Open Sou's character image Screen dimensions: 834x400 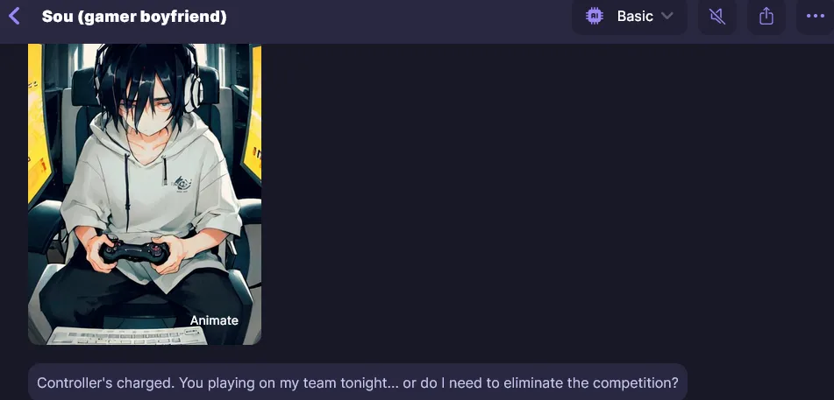pyautogui.click(x=145, y=194)
